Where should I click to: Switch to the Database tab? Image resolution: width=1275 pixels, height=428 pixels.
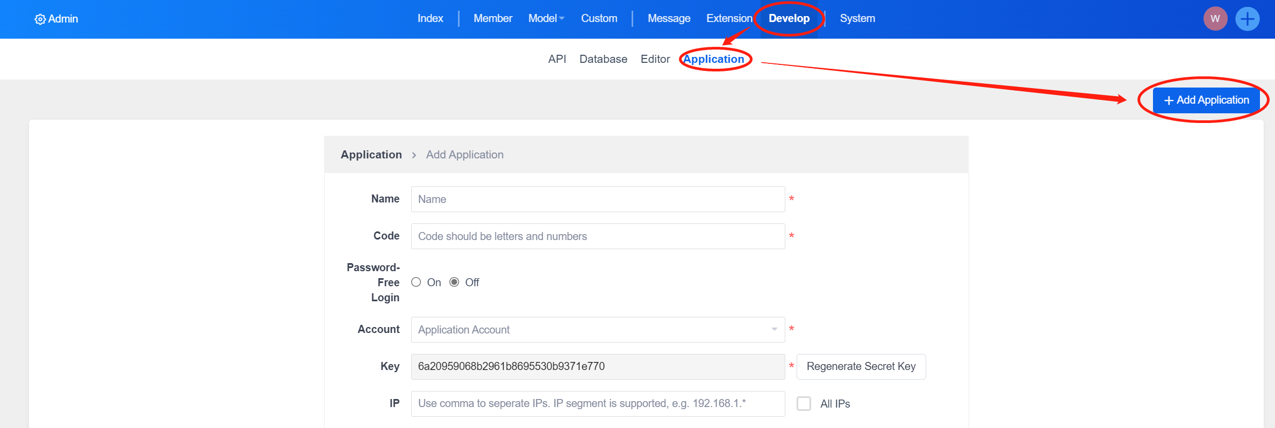click(603, 59)
